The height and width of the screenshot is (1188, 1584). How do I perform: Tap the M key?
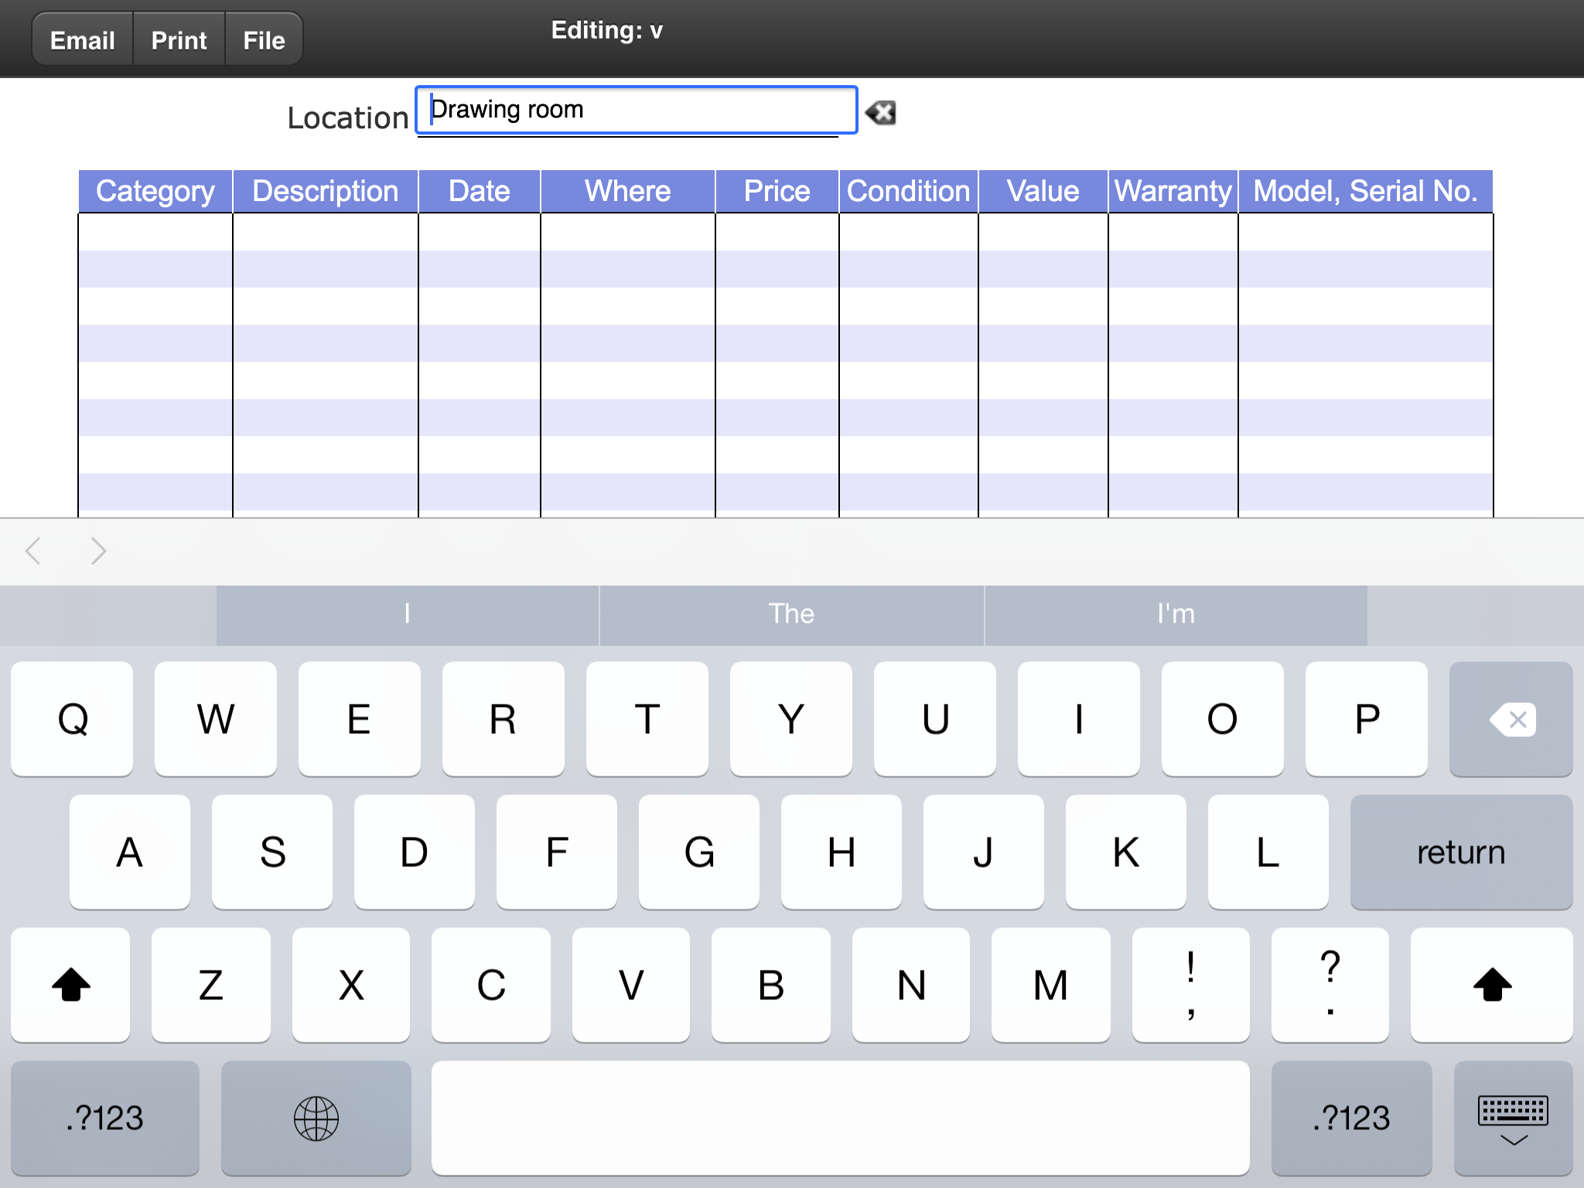coord(1051,985)
